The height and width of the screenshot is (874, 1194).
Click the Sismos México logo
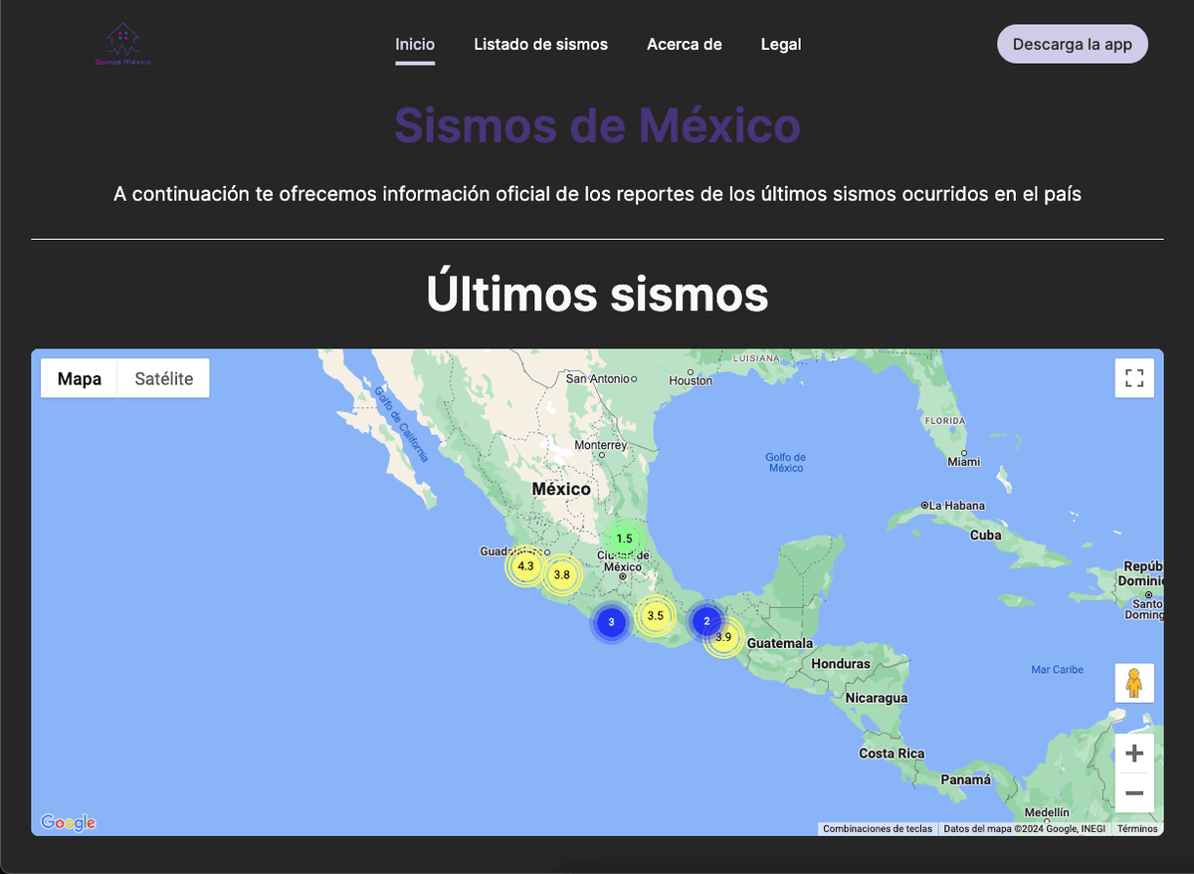(123, 45)
